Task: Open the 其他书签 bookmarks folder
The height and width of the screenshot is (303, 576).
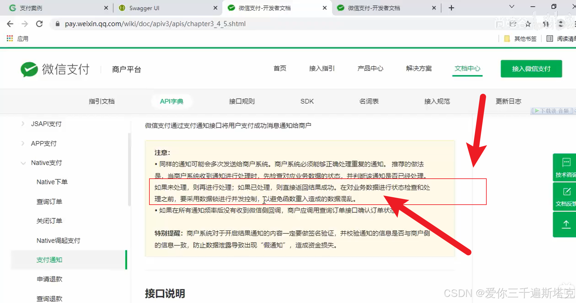Action: 520,38
